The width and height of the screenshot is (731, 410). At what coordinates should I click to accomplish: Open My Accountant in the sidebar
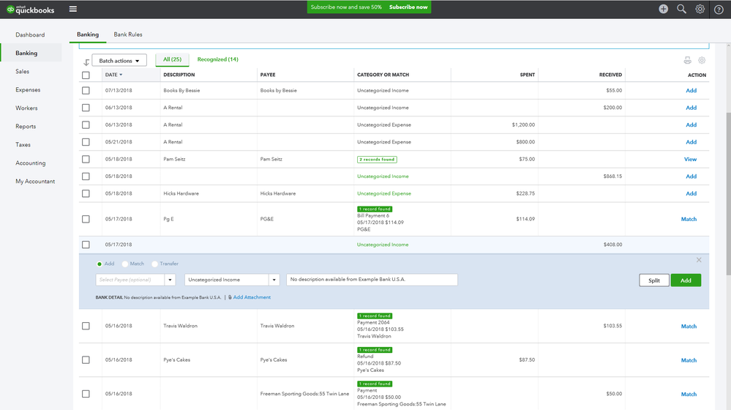[35, 182]
